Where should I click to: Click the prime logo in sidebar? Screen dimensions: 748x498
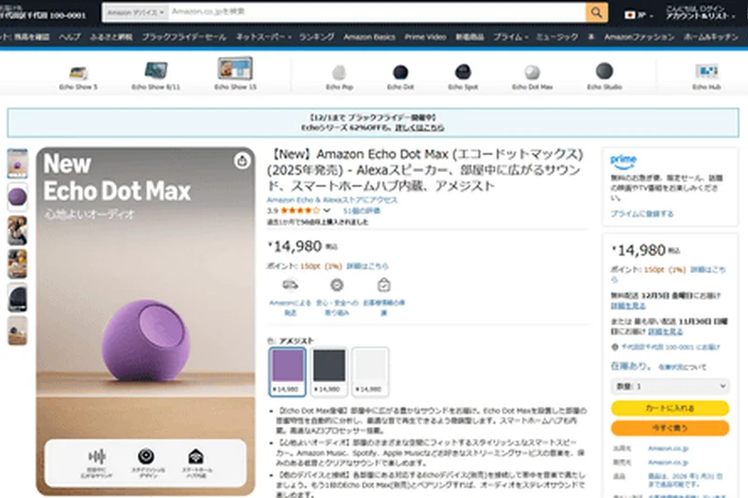[623, 162]
